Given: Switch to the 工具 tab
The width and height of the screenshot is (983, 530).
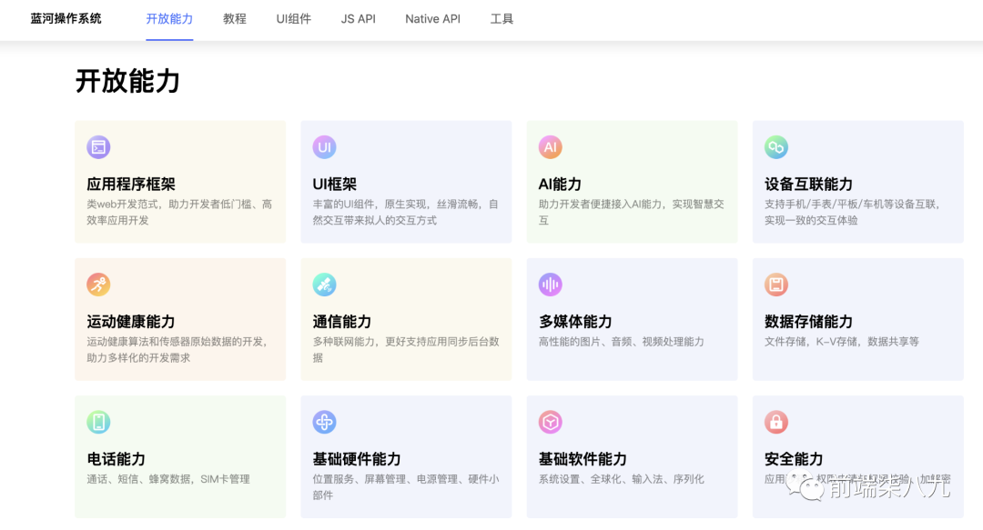Looking at the screenshot, I should (x=501, y=18).
